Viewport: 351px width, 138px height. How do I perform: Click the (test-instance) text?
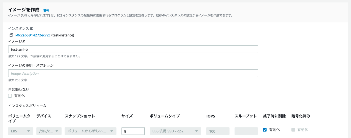pos(63,35)
